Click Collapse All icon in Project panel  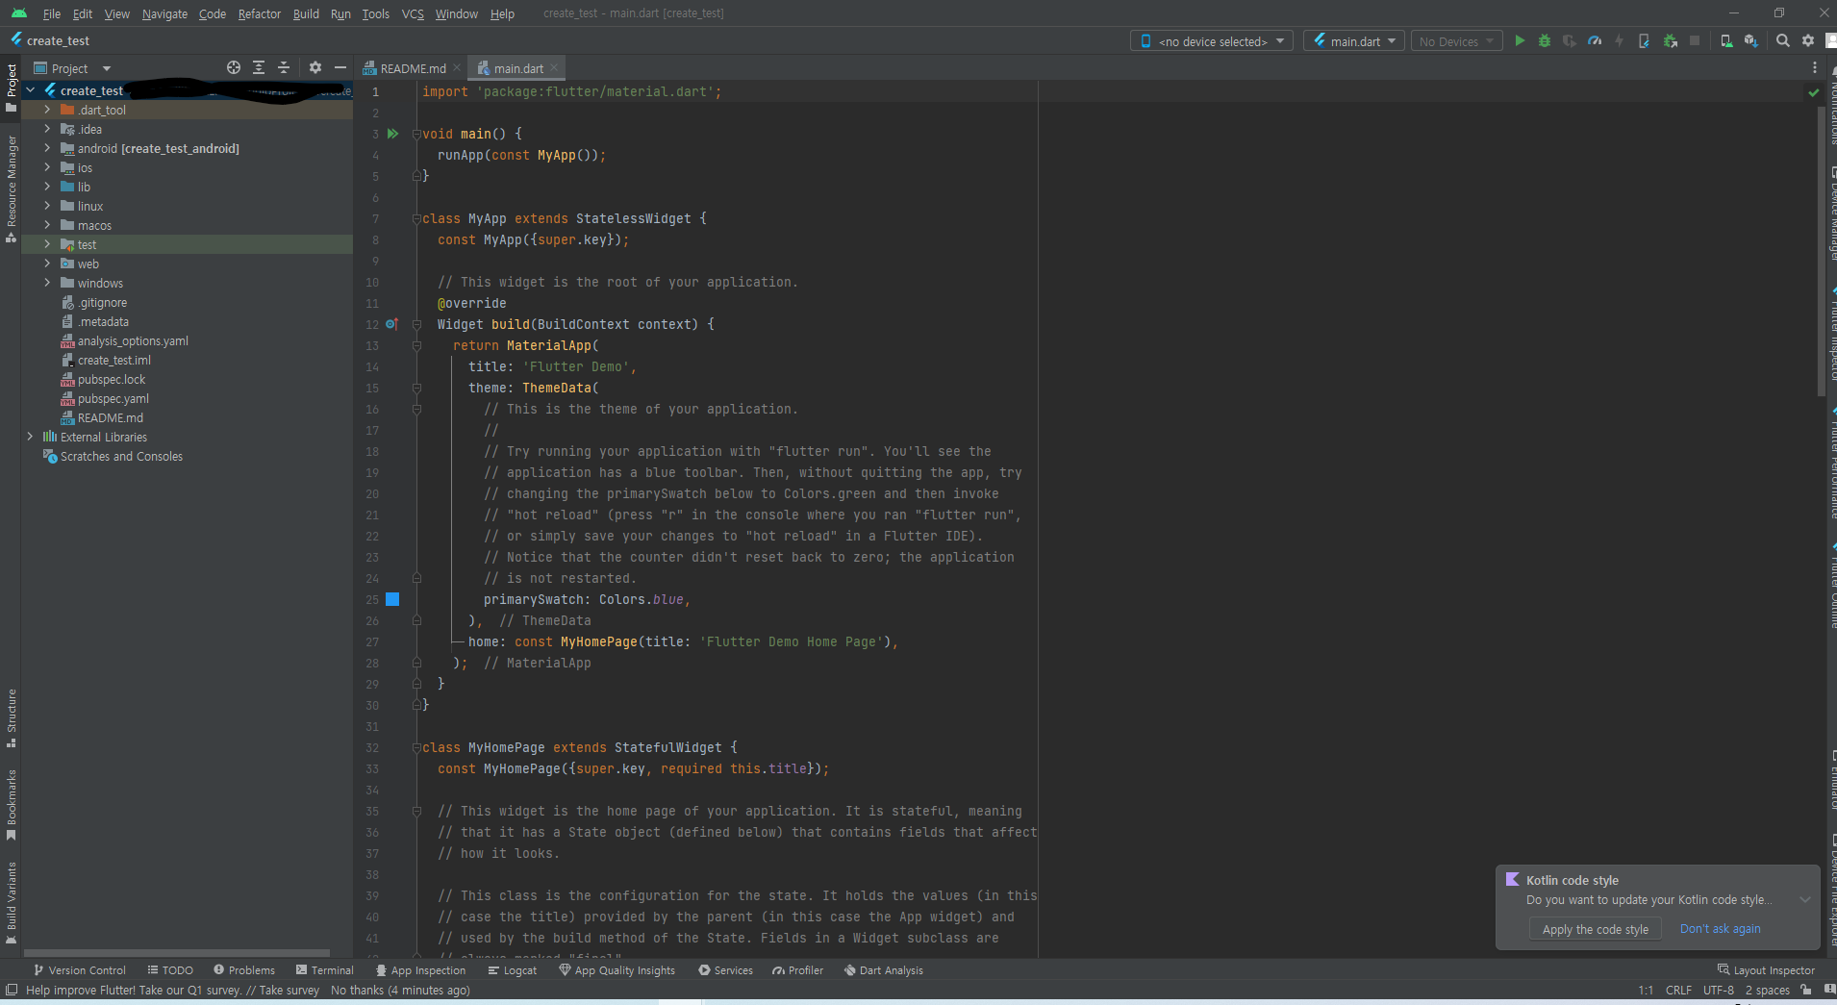[x=284, y=67]
